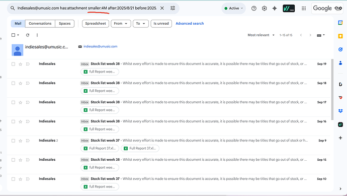Open the From filter dropdown
The image size is (347, 196).
coord(121,24)
